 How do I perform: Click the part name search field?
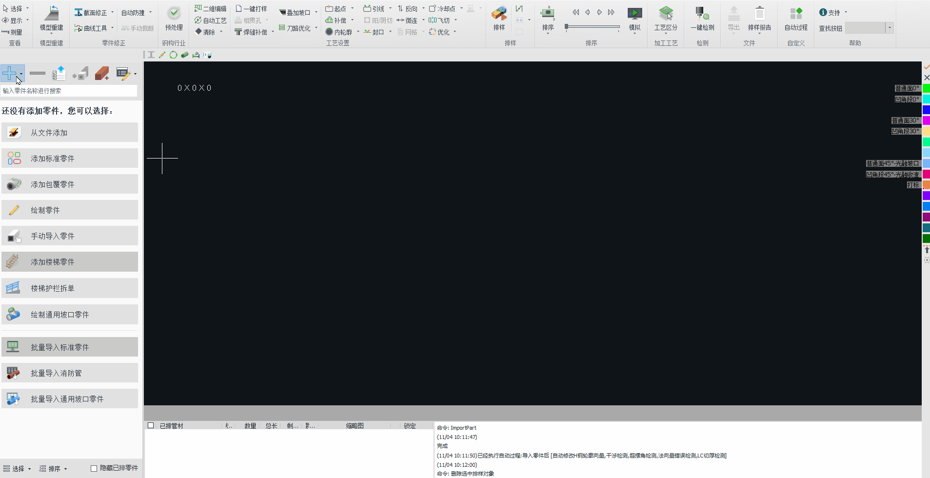coord(69,91)
